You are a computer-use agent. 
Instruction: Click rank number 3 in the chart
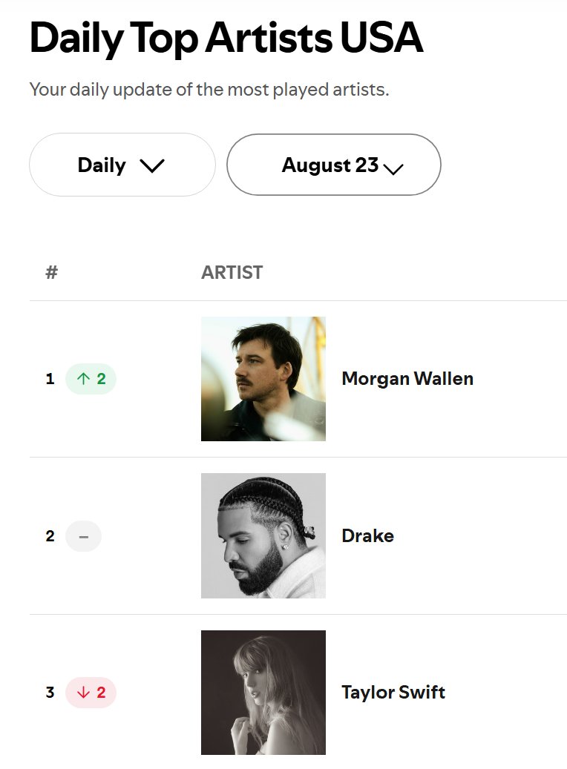50,693
